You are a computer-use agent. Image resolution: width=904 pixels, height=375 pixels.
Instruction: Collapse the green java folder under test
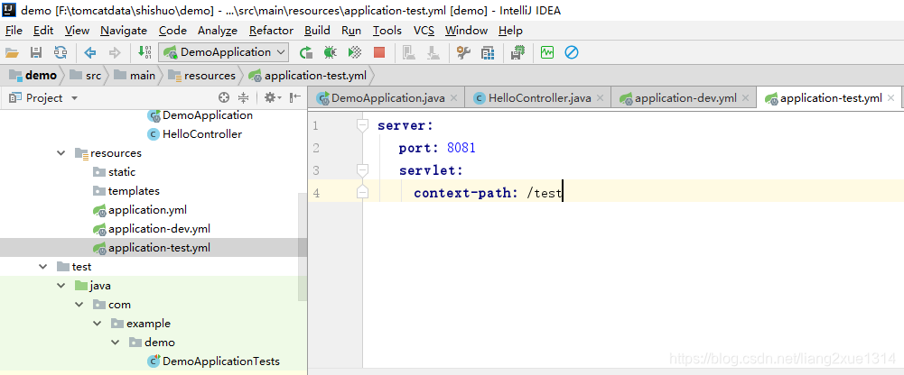61,286
